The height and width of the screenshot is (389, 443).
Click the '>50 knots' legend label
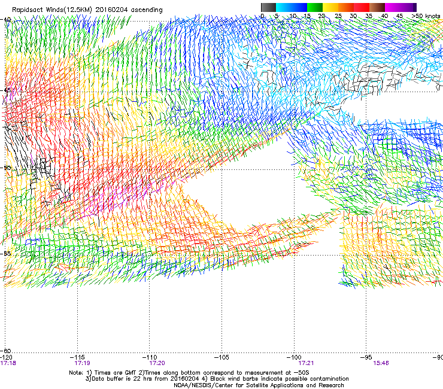point(426,16)
